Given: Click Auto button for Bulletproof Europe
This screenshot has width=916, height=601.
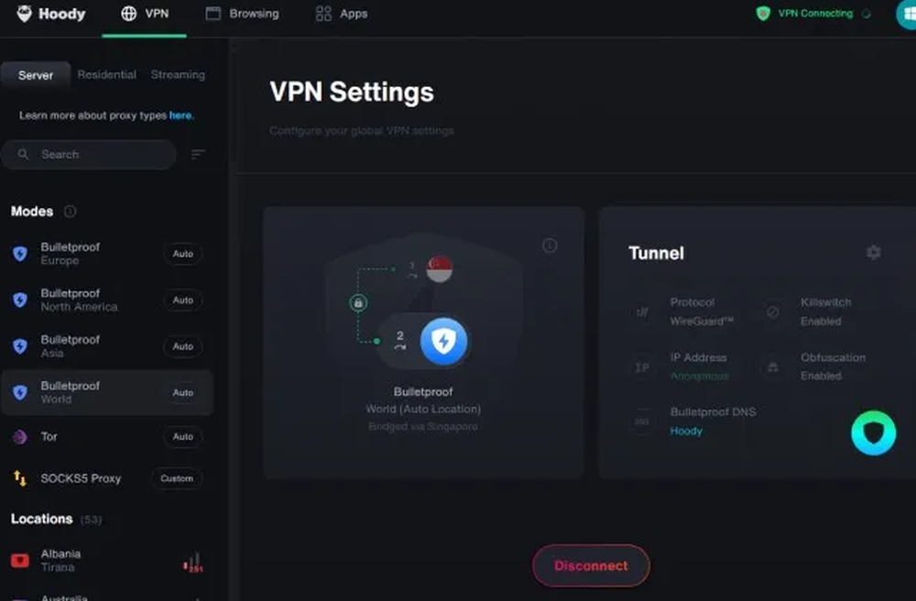Looking at the screenshot, I should (183, 254).
